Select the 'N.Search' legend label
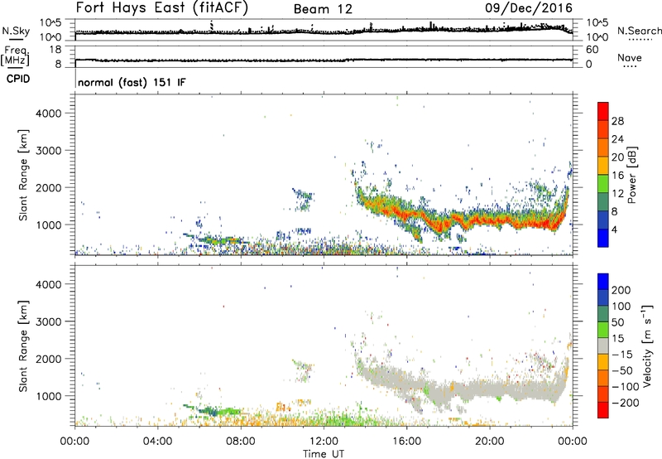The image size is (662, 459). tap(639, 31)
